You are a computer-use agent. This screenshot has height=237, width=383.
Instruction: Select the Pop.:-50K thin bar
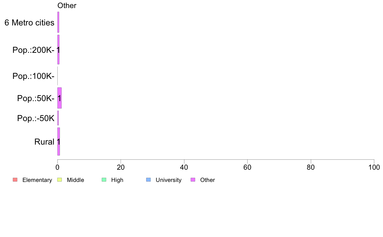(58, 118)
